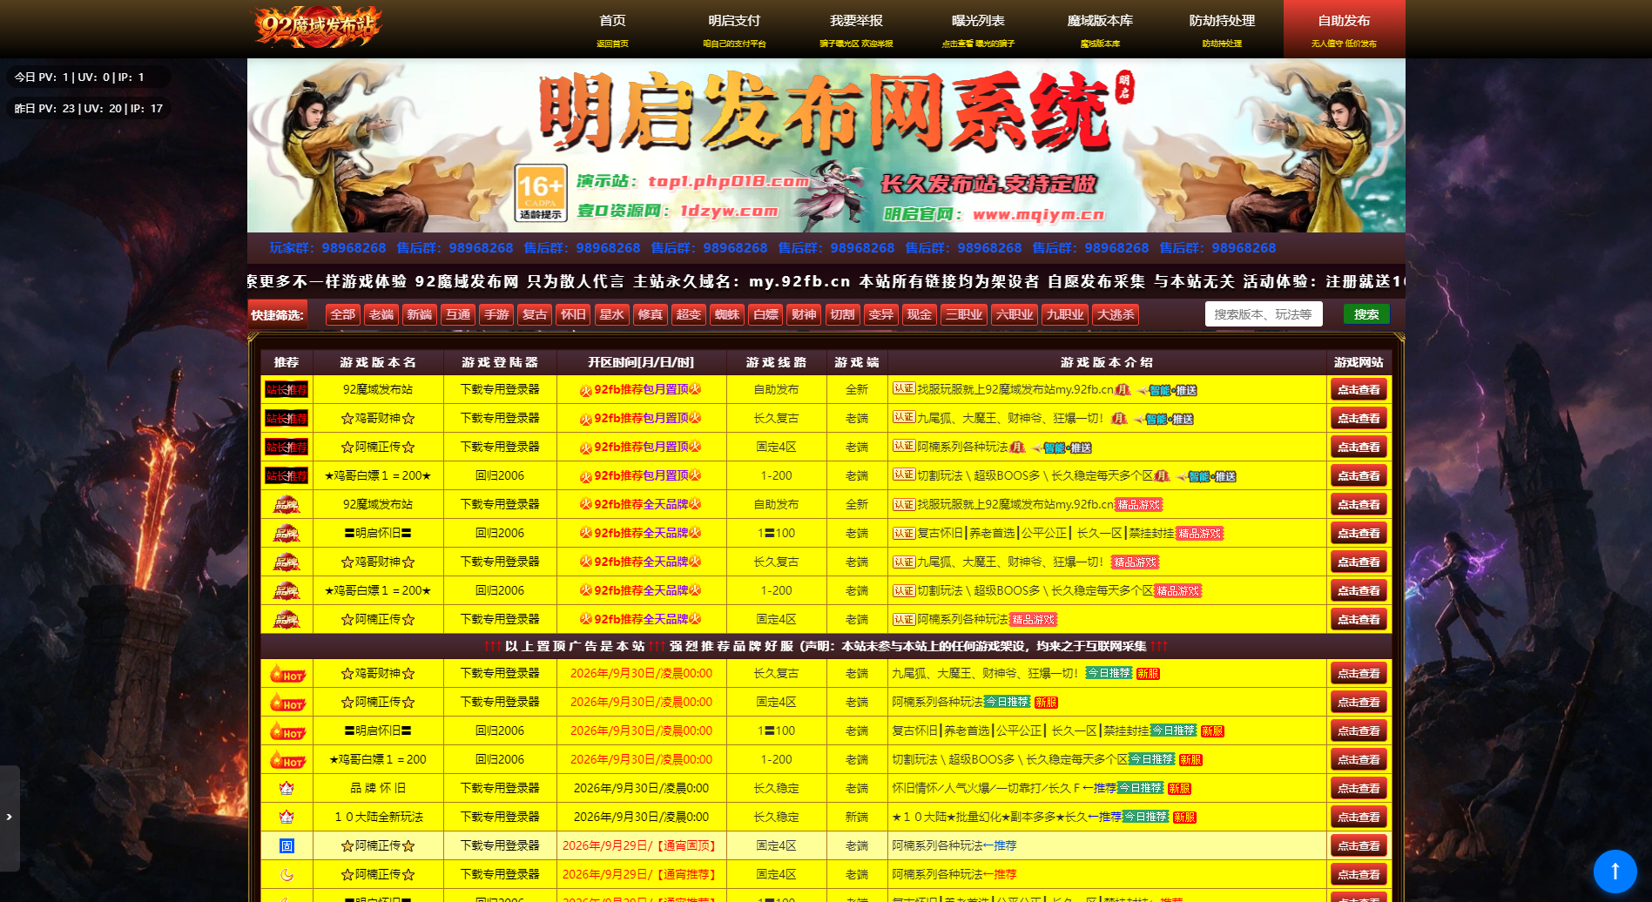The width and height of the screenshot is (1652, 902).
Task: Click the moon icon in the 通宵推荐 row
Action: [x=287, y=875]
